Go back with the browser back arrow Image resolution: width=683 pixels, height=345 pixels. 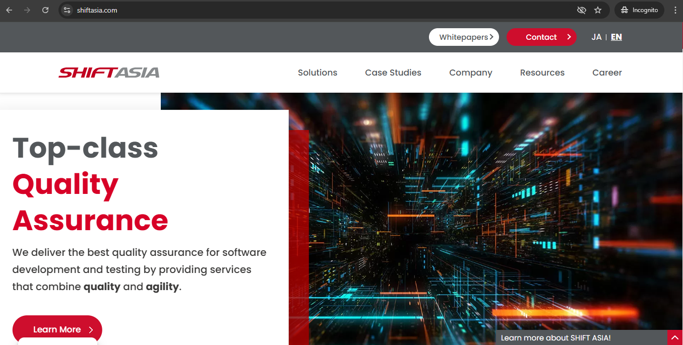click(9, 10)
